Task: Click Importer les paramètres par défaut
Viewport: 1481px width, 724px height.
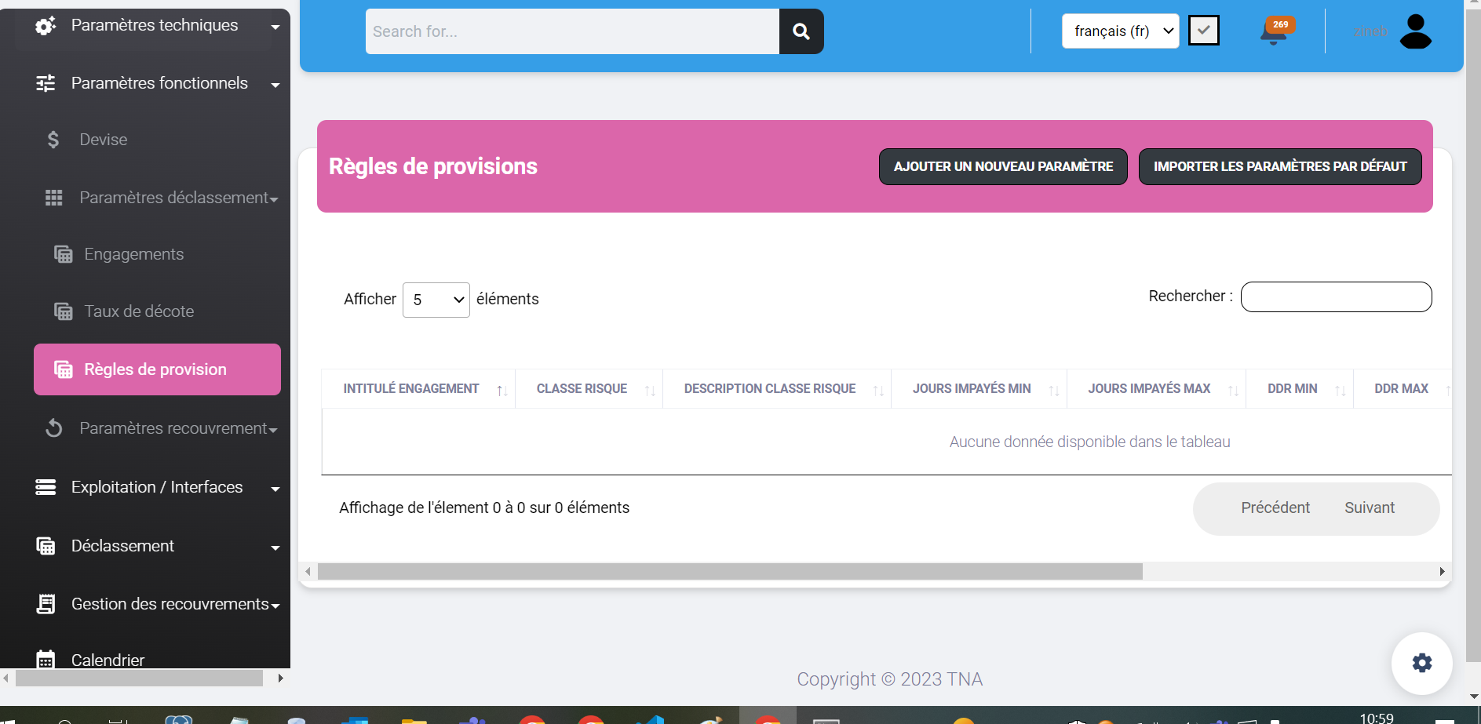Action: (x=1279, y=166)
